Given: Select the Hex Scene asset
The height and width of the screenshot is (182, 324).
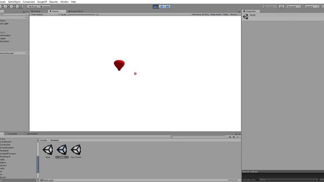Looking at the screenshot, I should tap(76, 151).
